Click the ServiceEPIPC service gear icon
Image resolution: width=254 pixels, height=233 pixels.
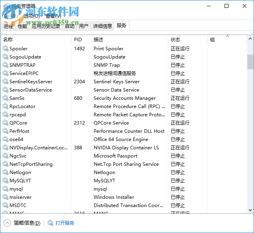(6, 73)
